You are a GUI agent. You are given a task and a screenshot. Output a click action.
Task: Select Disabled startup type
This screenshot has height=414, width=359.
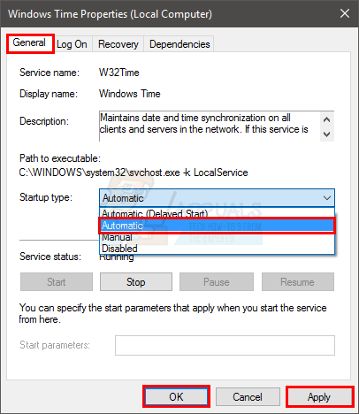(x=217, y=249)
